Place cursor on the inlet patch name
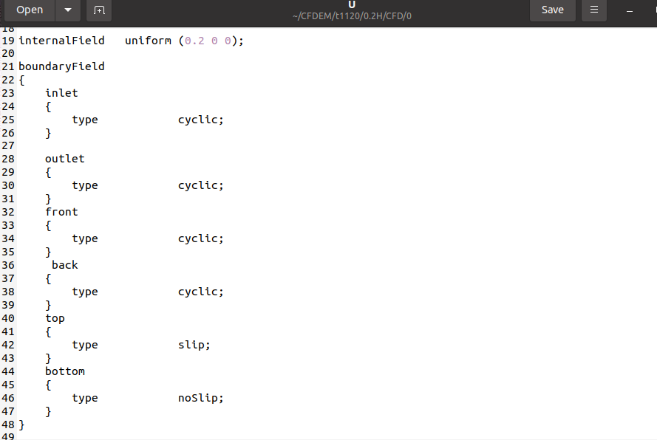657x440 pixels. coord(61,93)
